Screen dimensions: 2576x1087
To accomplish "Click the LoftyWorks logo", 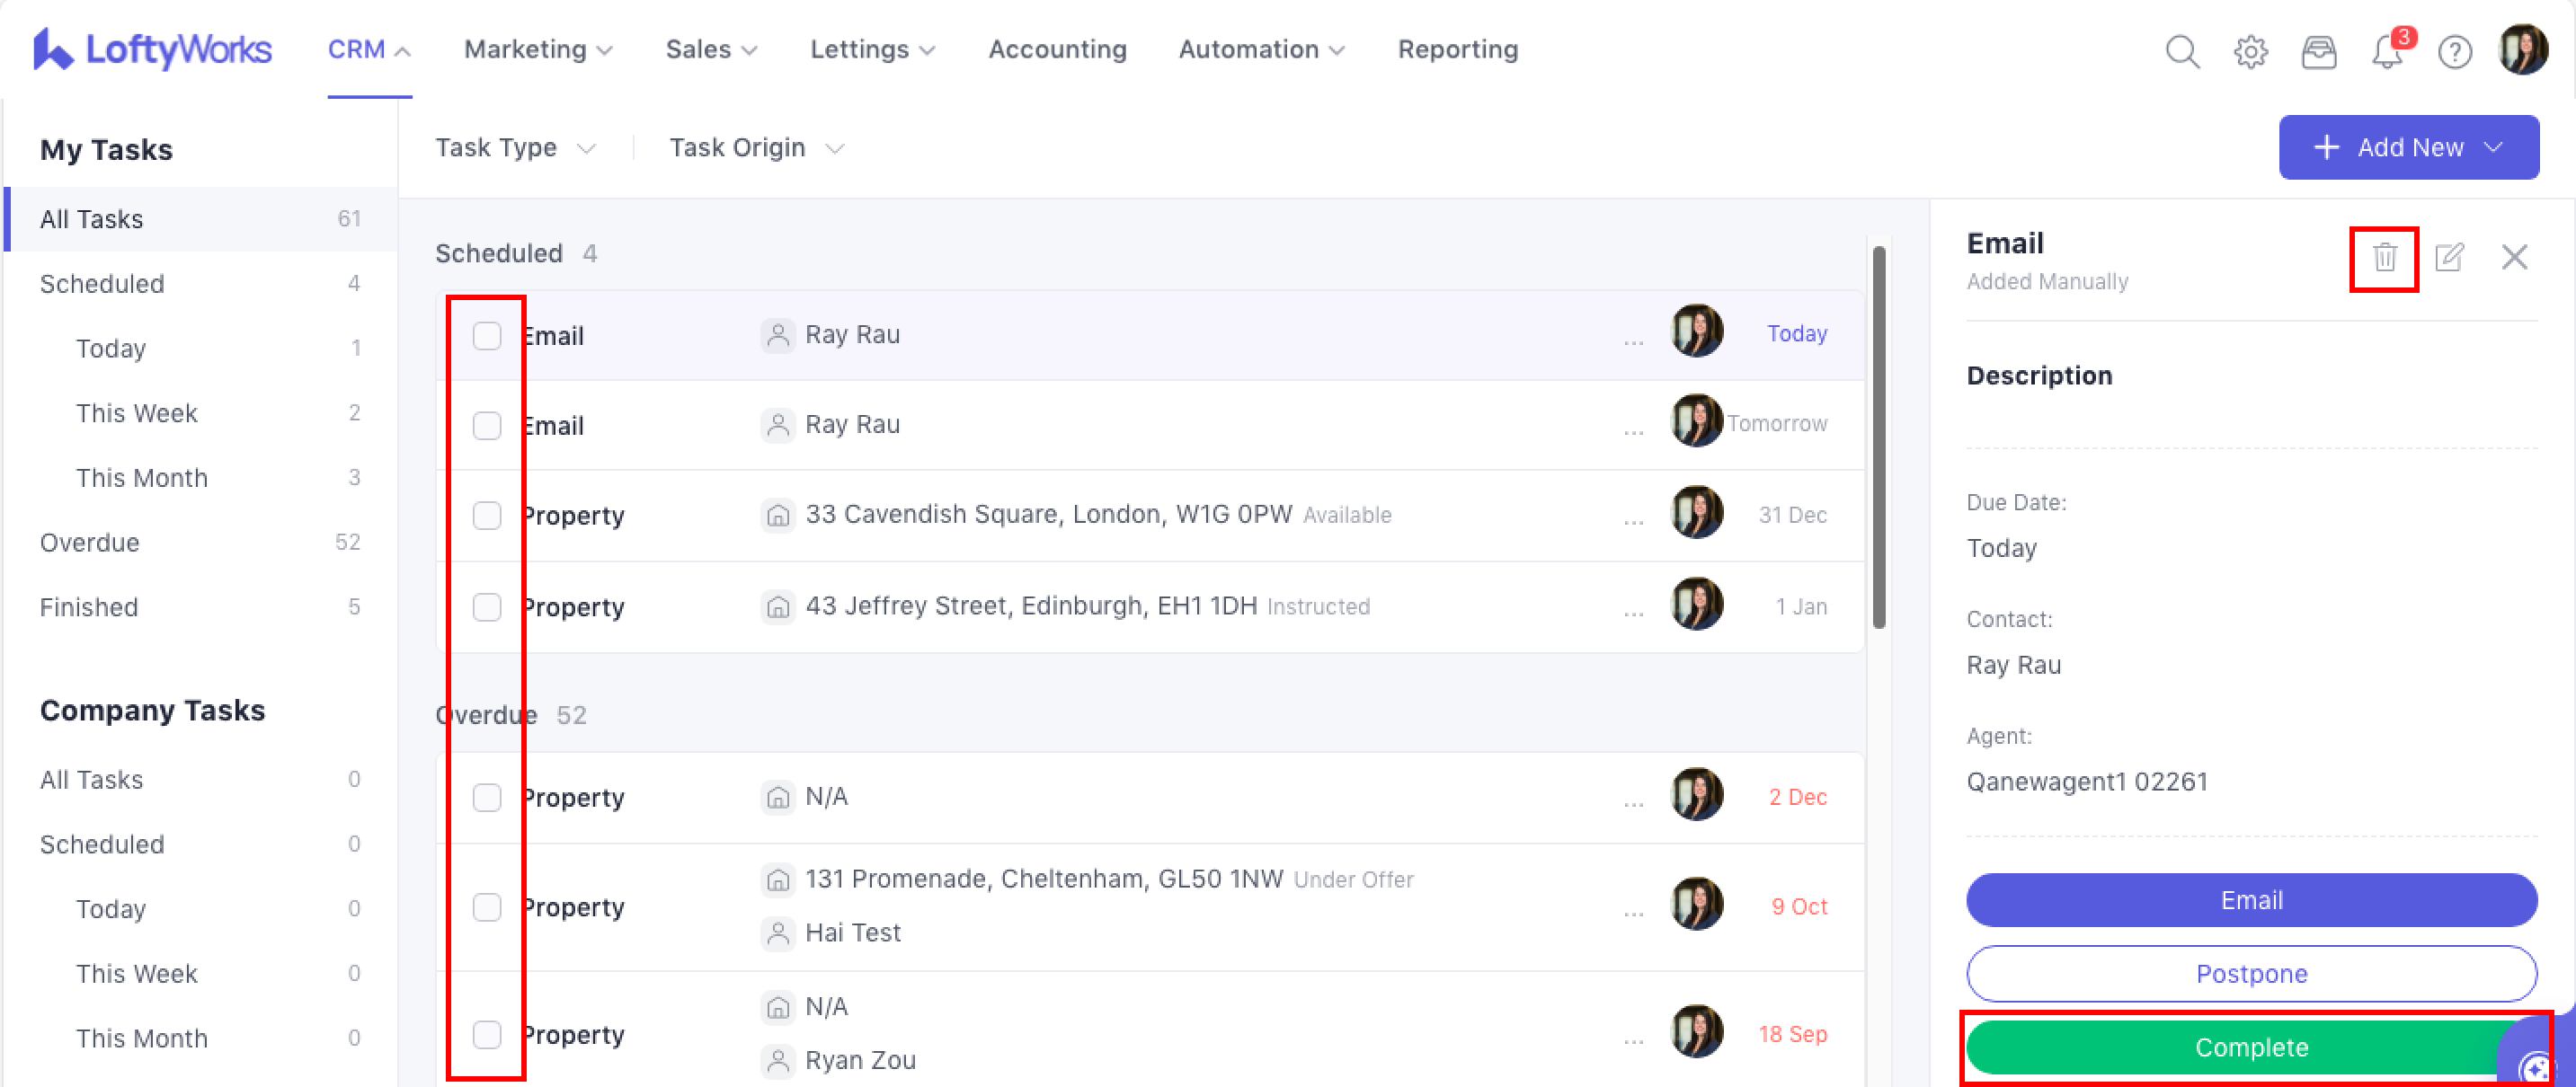I will [152, 49].
